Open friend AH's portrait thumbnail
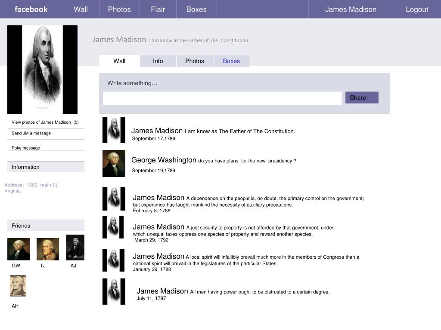441x330 pixels. click(x=18, y=286)
